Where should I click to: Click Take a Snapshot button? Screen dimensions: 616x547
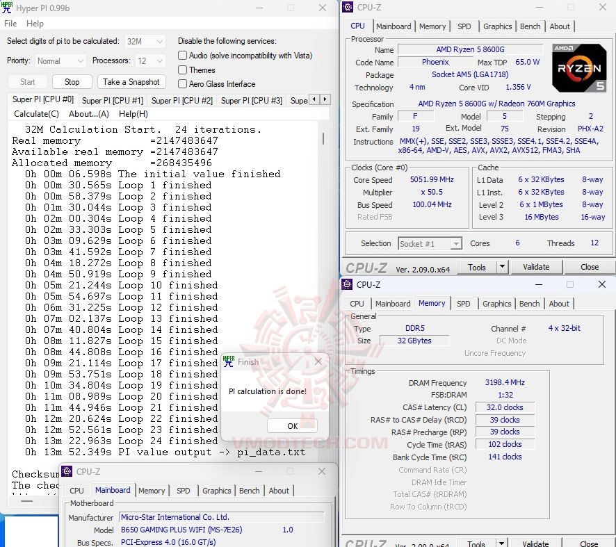point(131,82)
